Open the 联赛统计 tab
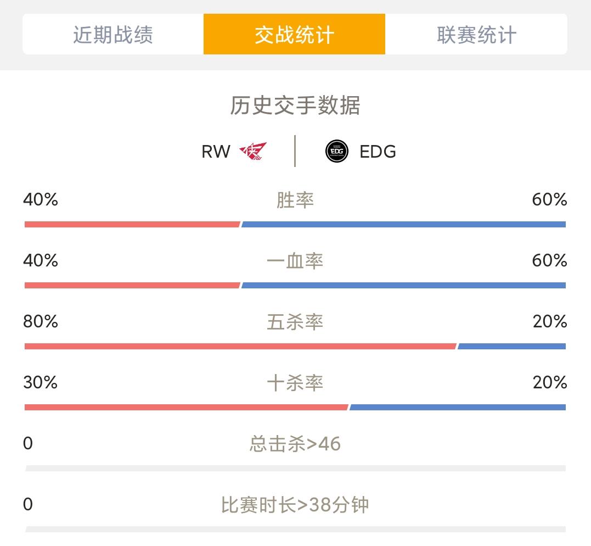Viewport: 591px width, 546px height. pyautogui.click(x=476, y=35)
